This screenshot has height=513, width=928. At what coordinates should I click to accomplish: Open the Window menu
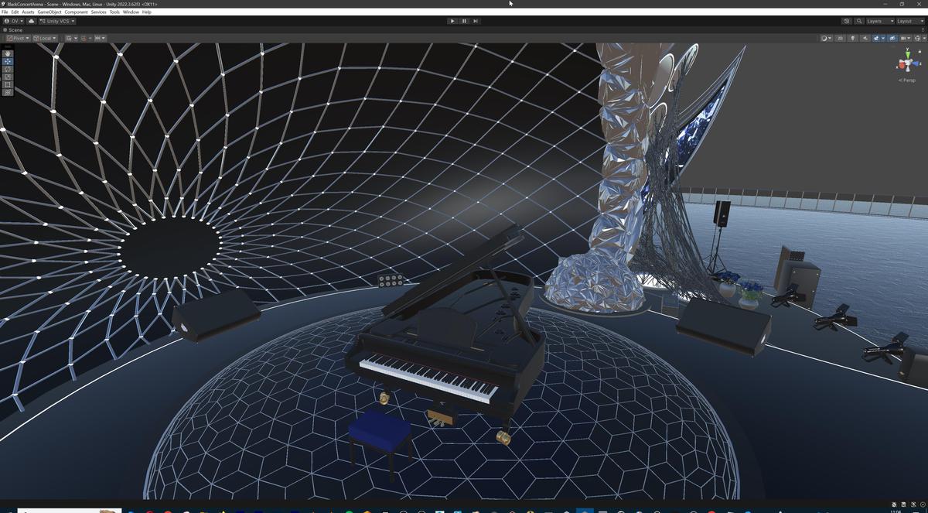131,12
